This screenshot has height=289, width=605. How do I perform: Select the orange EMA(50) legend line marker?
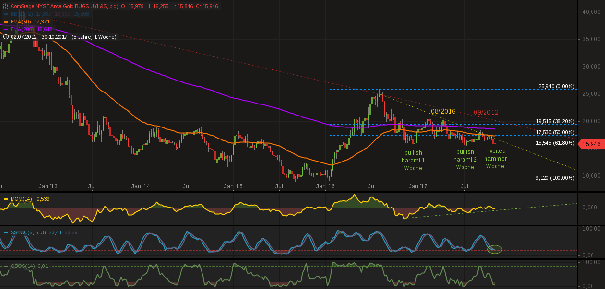point(6,22)
